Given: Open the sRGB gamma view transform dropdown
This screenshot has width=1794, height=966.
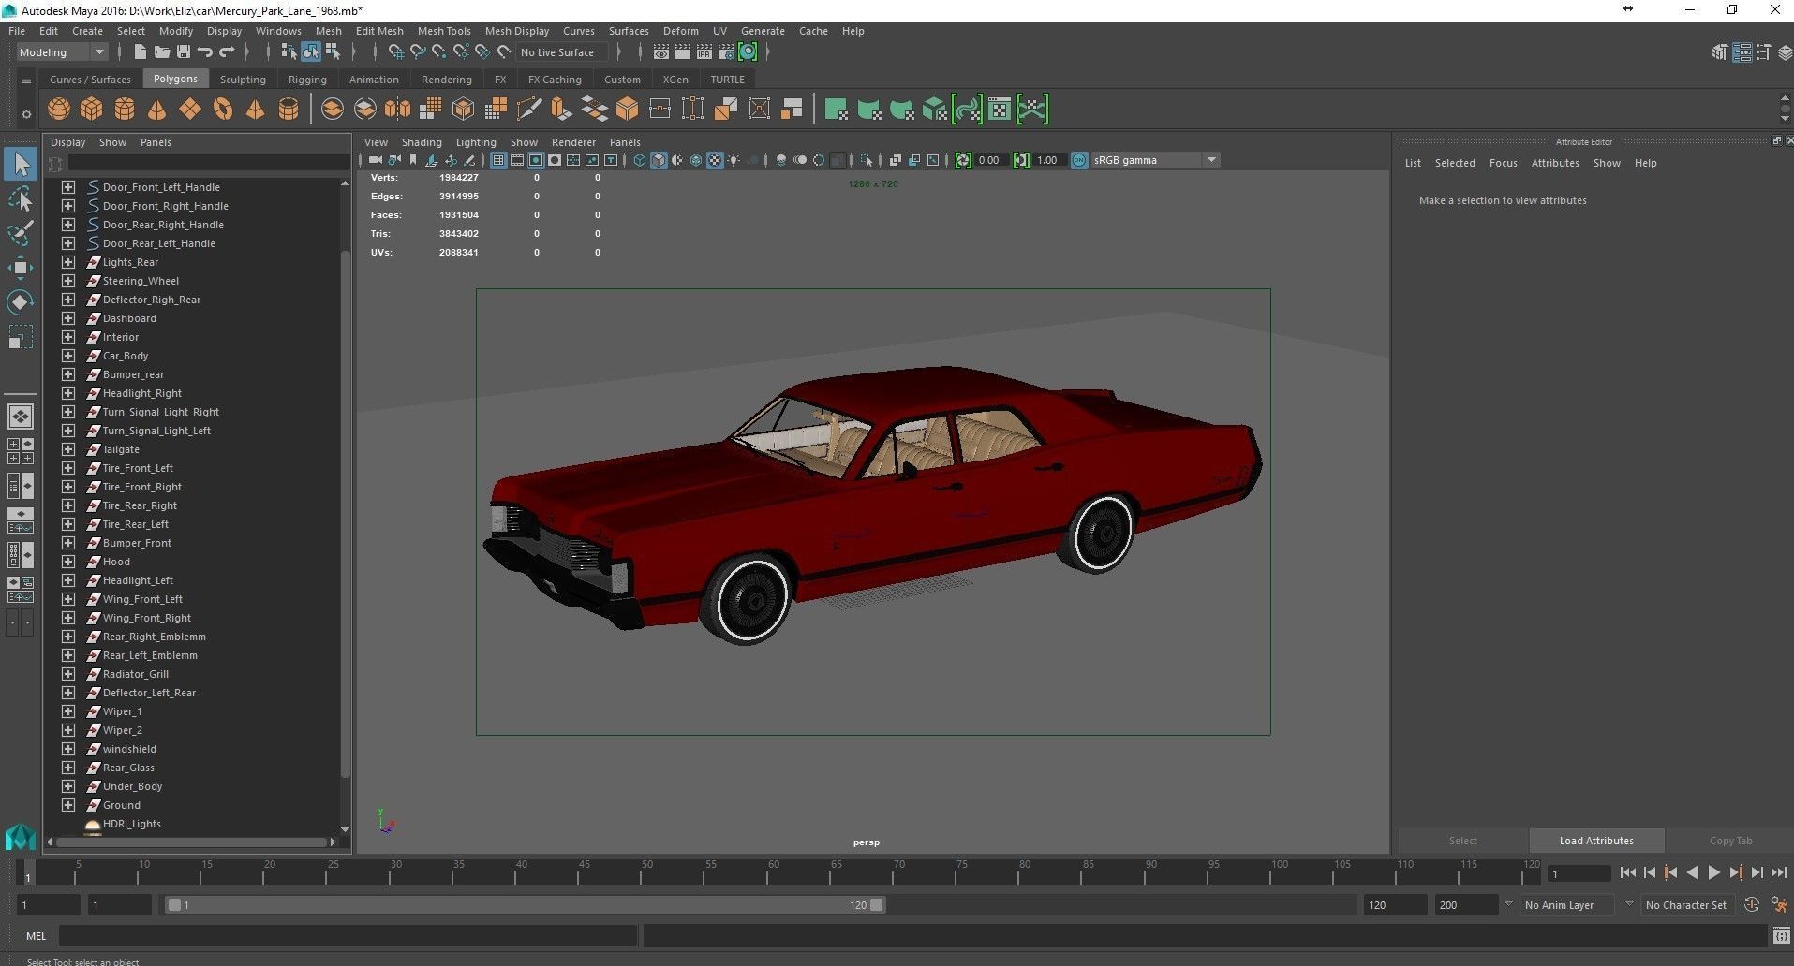Looking at the screenshot, I should (1155, 160).
